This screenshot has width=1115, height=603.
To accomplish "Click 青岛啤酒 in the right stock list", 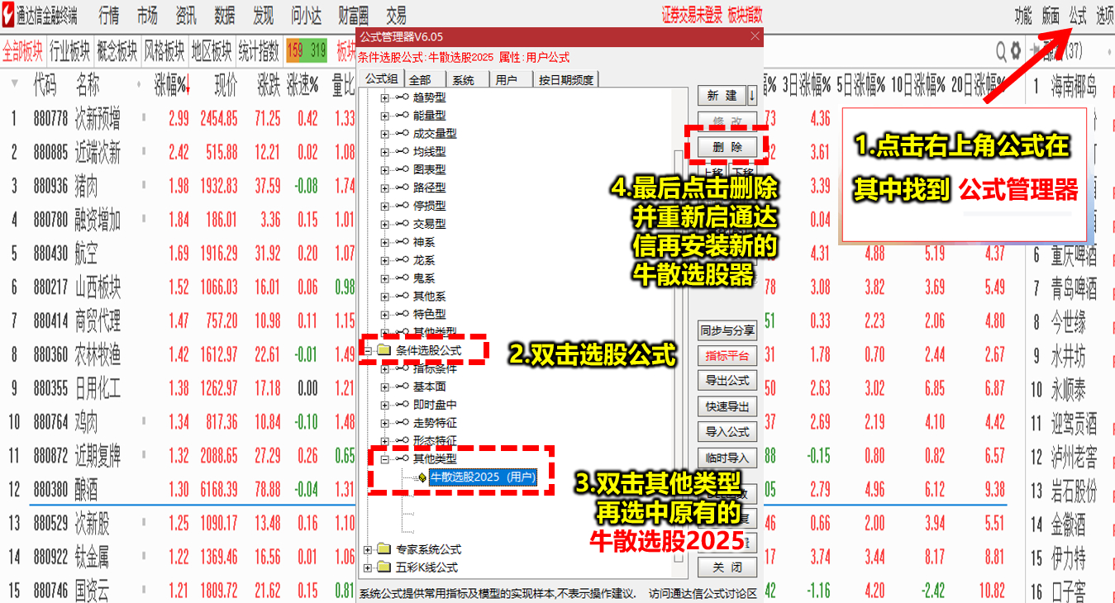I will tap(1074, 288).
